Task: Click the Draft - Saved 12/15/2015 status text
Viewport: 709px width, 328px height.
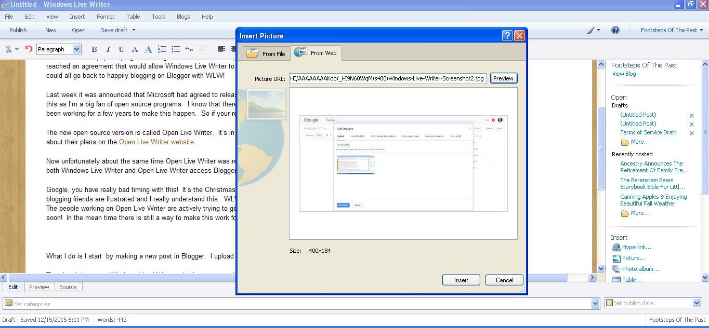Action: tap(45, 320)
